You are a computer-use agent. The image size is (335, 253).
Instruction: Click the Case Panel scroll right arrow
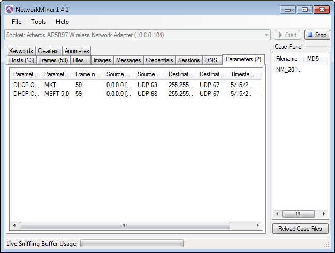click(324, 214)
